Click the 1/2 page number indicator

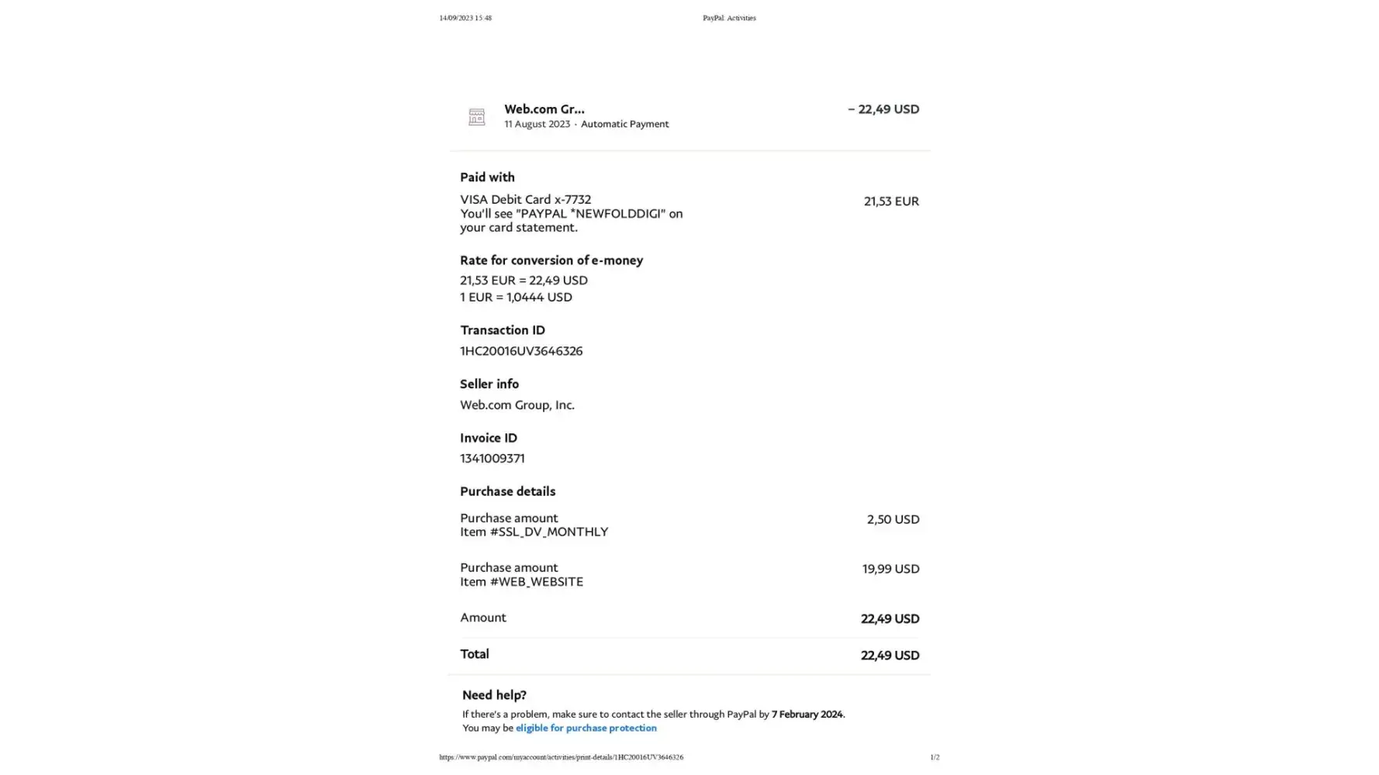(934, 757)
